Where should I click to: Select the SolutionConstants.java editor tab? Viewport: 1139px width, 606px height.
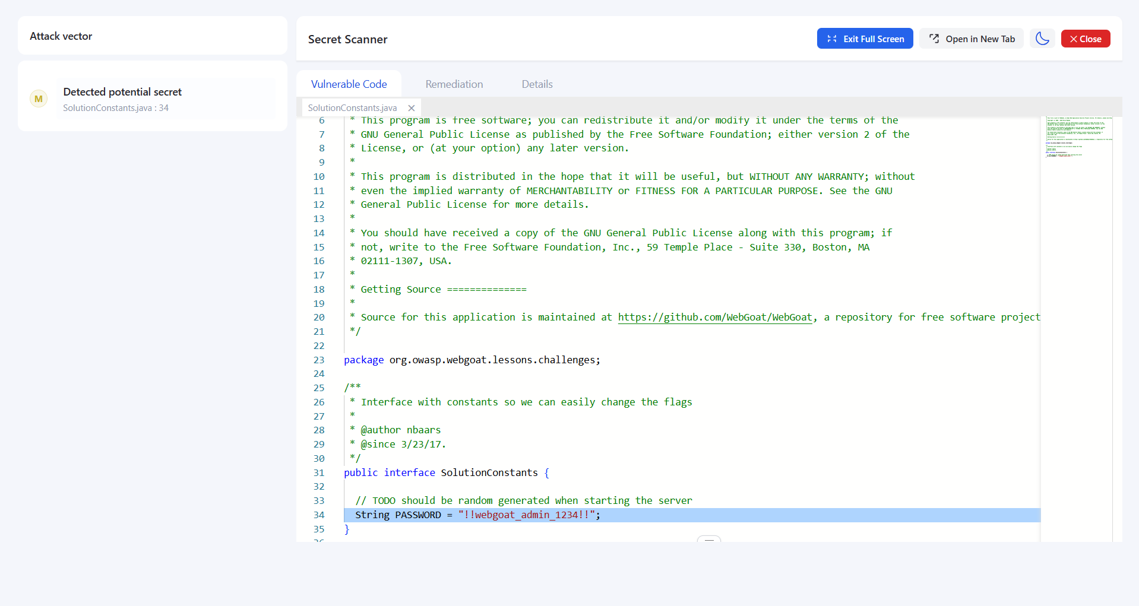coord(352,108)
